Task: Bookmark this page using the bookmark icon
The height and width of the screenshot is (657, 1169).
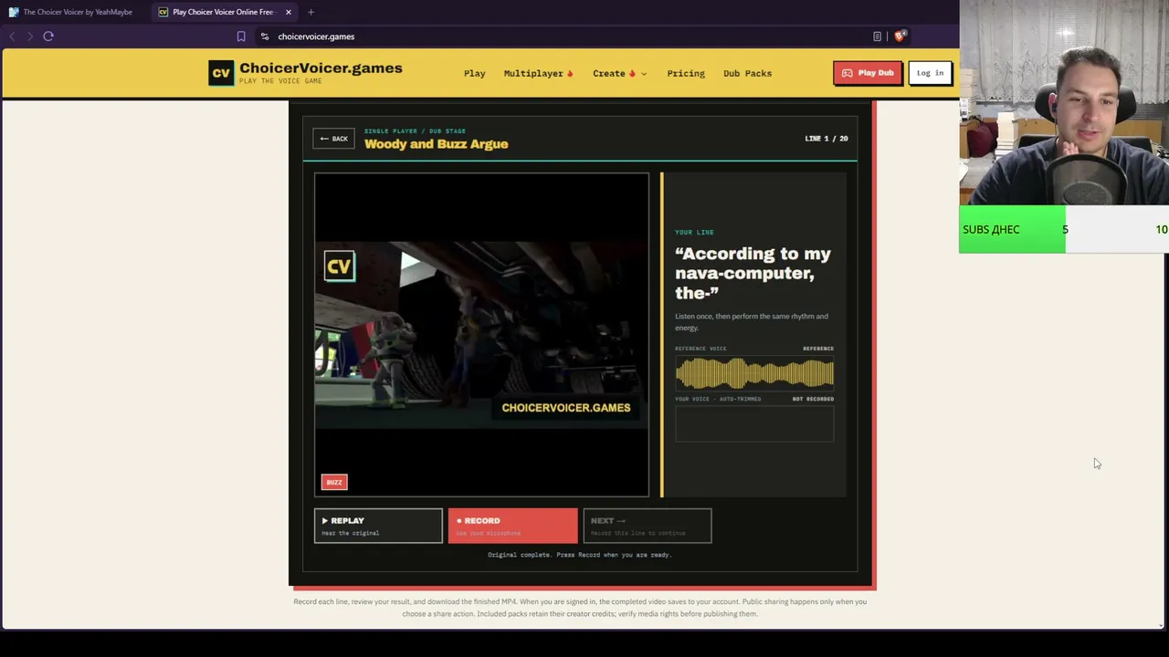Action: click(241, 36)
